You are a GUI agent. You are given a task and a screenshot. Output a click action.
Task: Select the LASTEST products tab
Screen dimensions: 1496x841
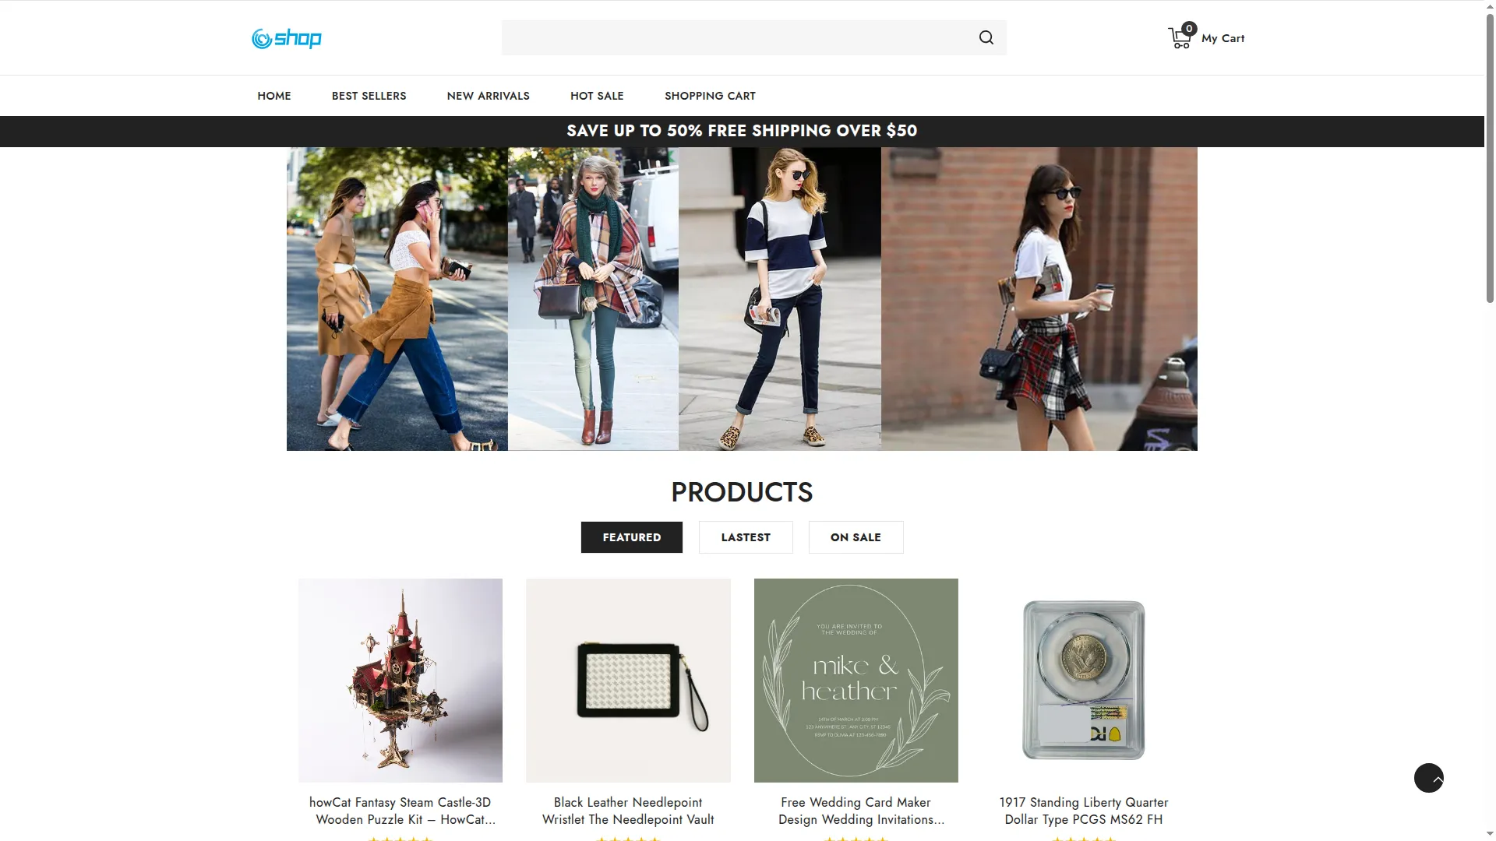[746, 537]
